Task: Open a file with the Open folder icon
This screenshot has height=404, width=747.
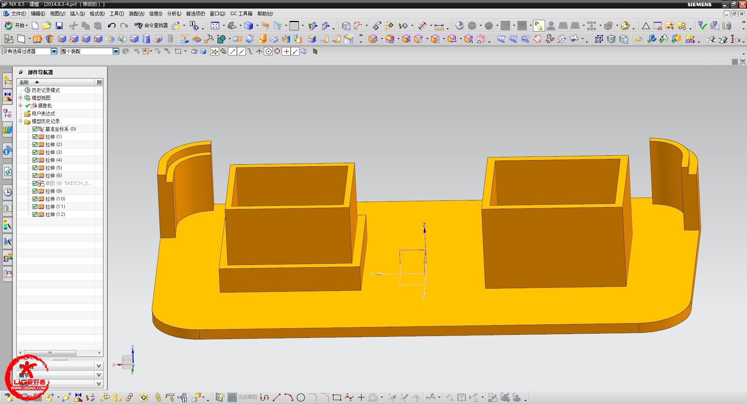Action: tap(47, 26)
